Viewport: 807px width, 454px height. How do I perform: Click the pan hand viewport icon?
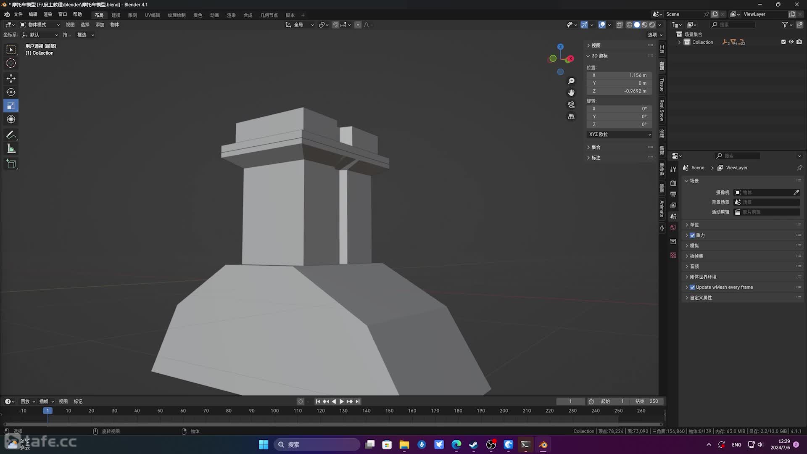tap(571, 92)
